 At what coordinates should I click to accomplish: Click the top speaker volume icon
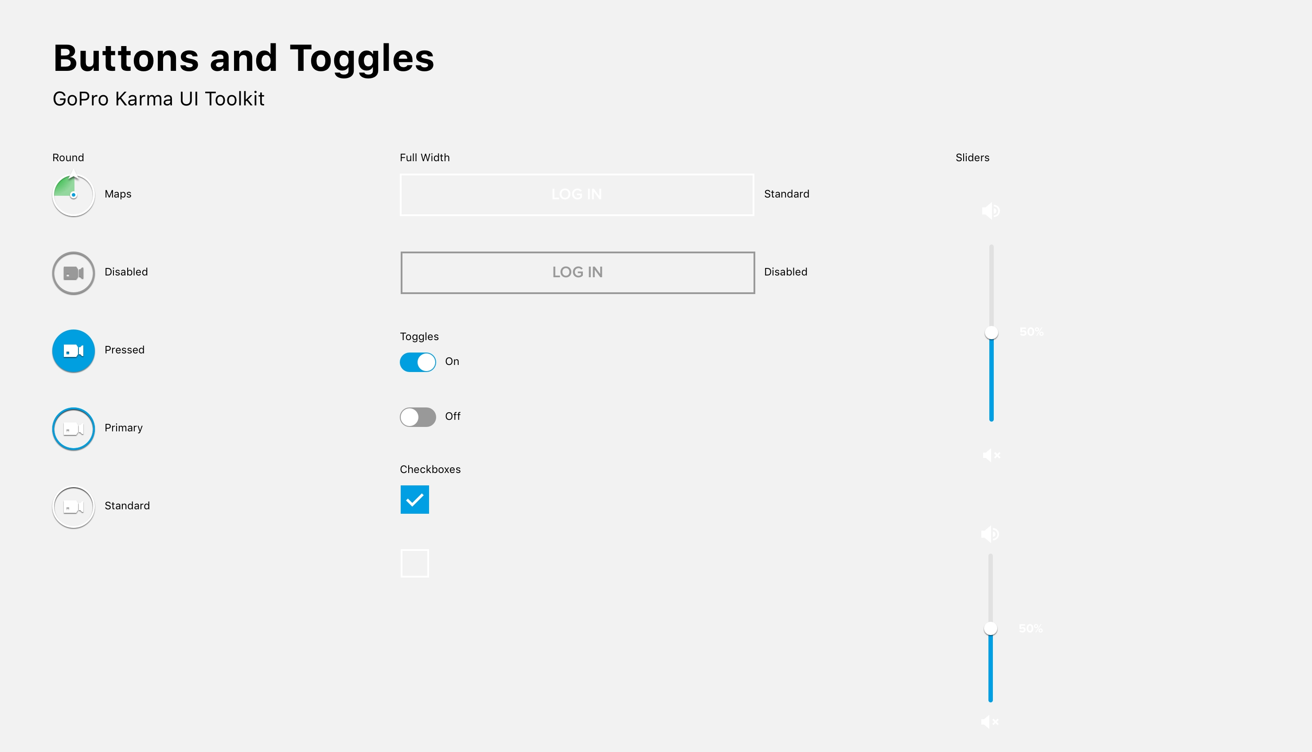(990, 211)
